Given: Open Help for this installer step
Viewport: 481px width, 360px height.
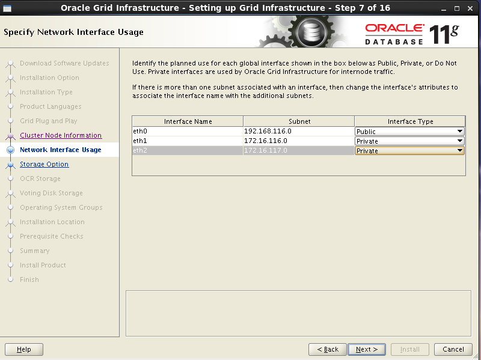Looking at the screenshot, I should tap(24, 349).
